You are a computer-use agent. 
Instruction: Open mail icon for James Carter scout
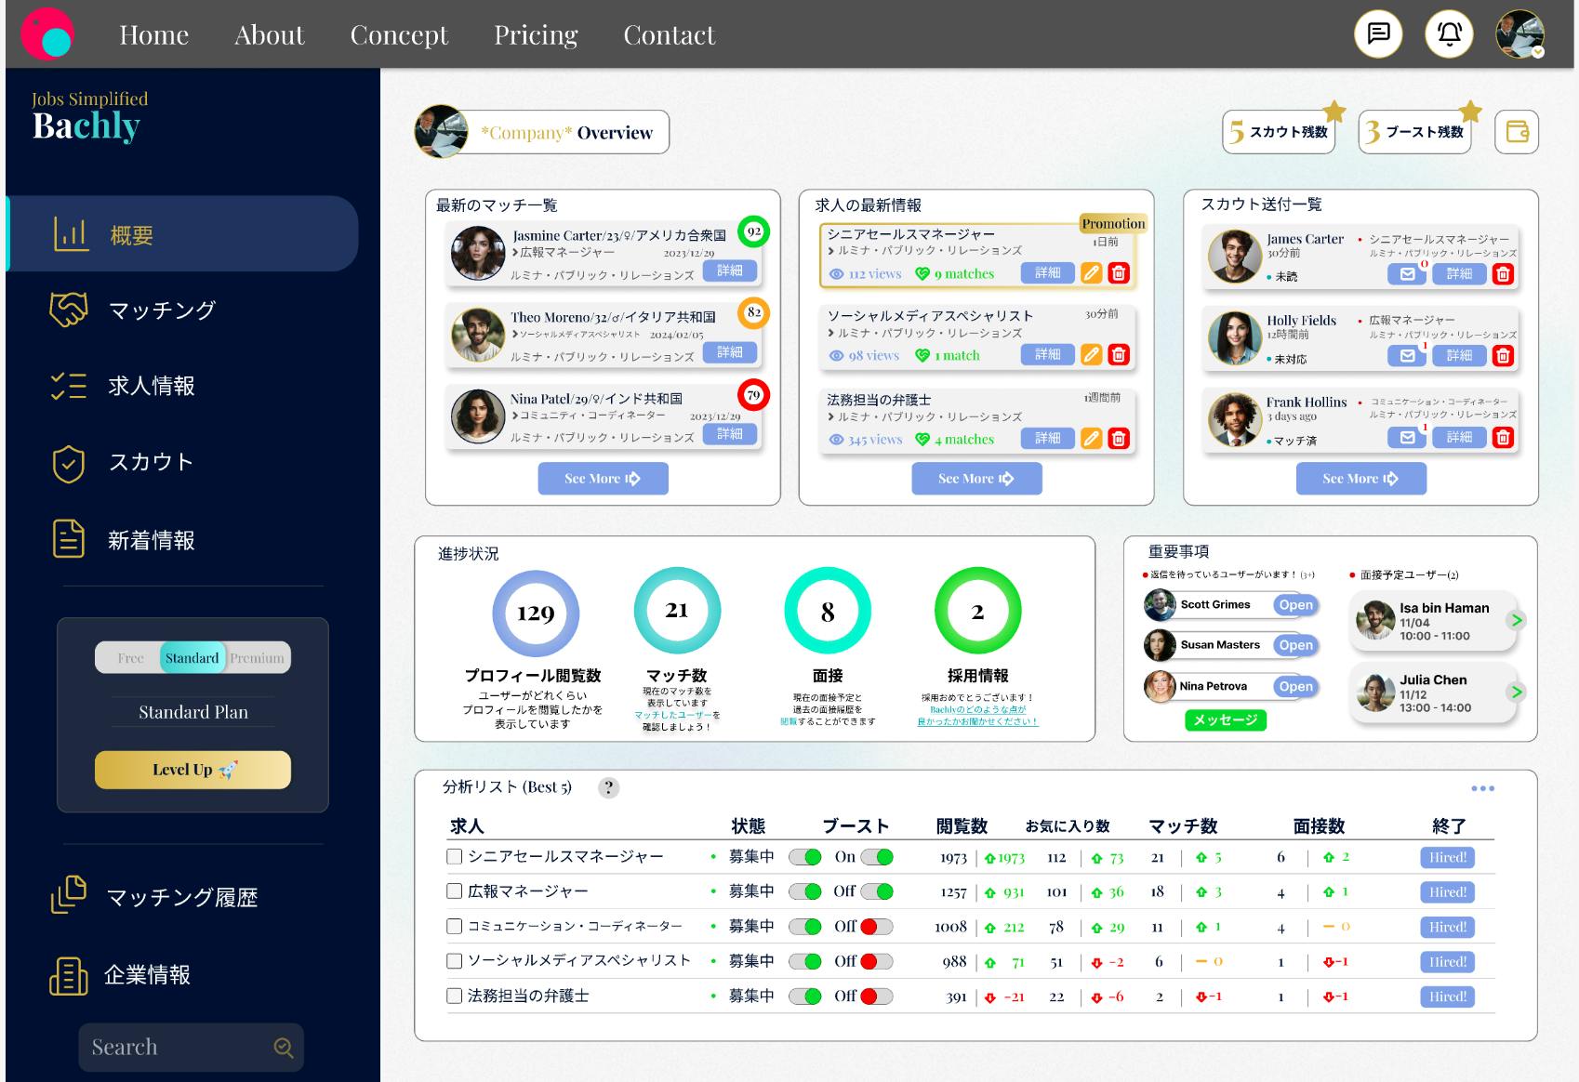pyautogui.click(x=1407, y=274)
